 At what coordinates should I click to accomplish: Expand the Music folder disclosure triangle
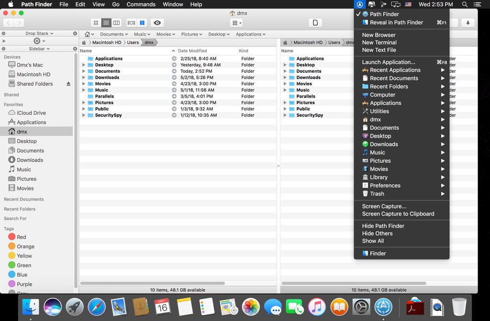pyautogui.click(x=84, y=90)
